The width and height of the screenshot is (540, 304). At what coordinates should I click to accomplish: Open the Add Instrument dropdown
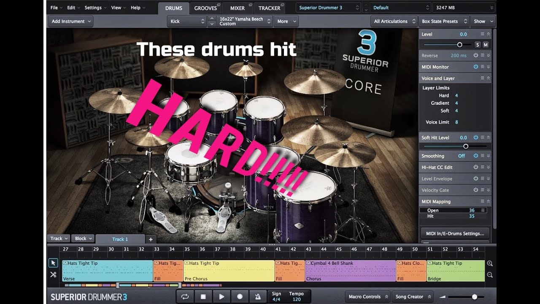71,21
